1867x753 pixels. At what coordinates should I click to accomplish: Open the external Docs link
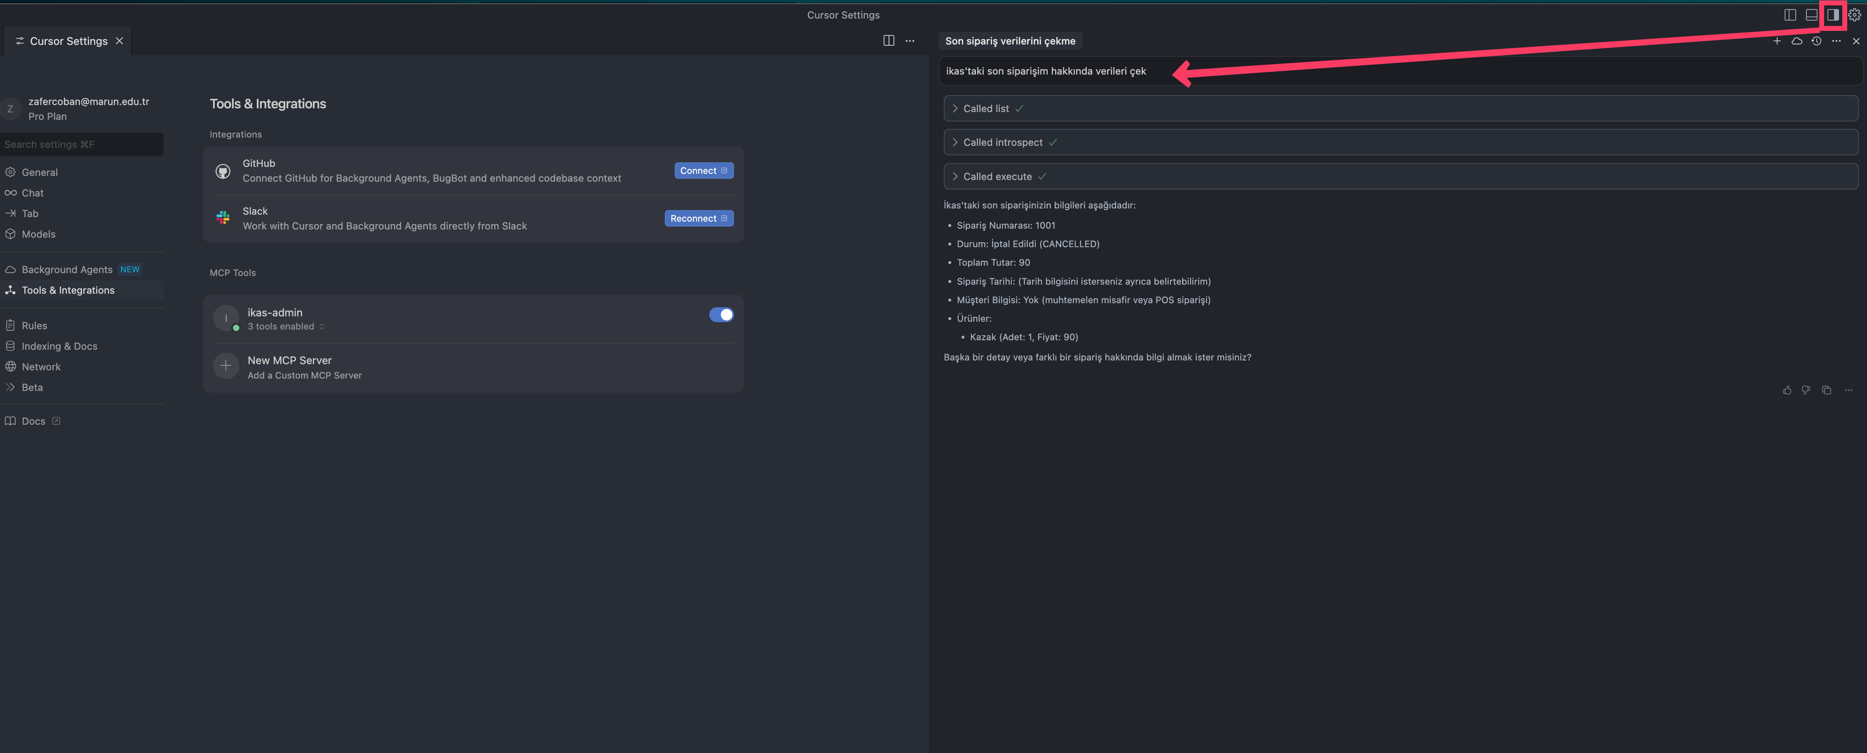33,421
